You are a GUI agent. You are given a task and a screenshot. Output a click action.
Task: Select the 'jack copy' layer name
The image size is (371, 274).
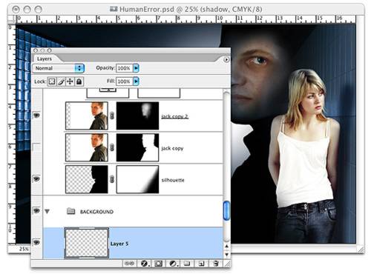pos(172,148)
